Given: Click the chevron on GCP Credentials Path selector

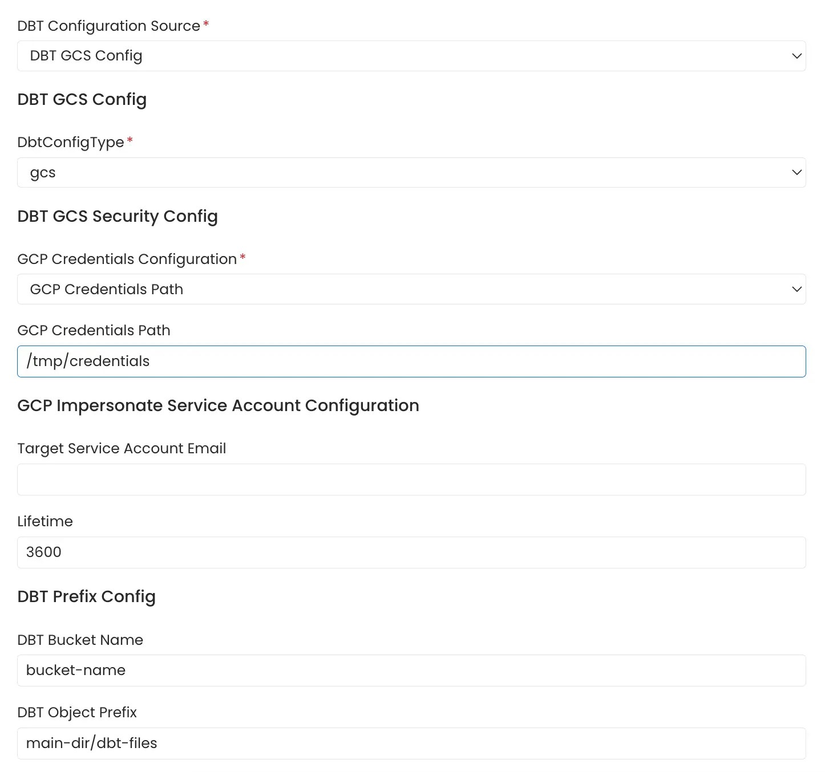Looking at the screenshot, I should tap(796, 289).
